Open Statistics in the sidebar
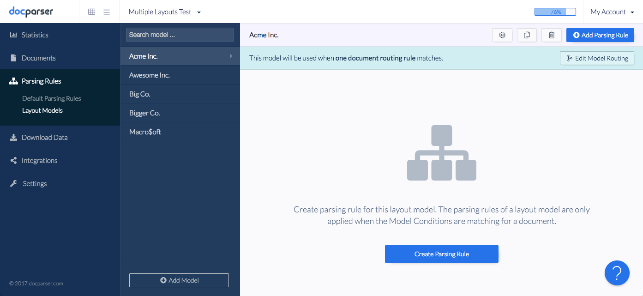Screen dimensions: 643x296 35,35
